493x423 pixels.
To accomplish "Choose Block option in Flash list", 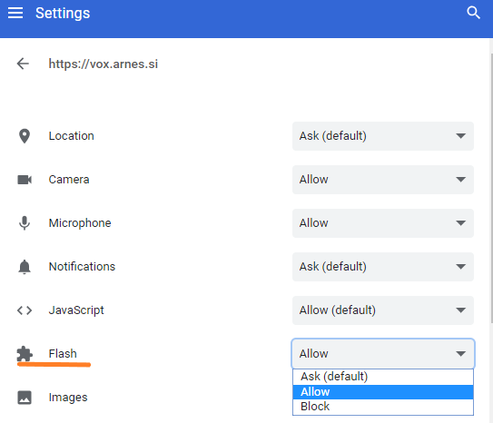I will (383, 407).
